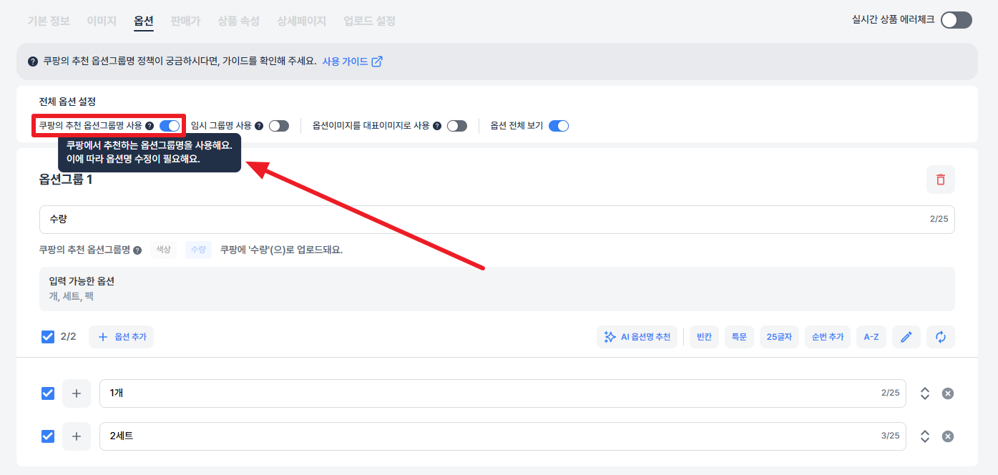Delete 옵션그룹 1 with trash icon
998x475 pixels.
[940, 180]
